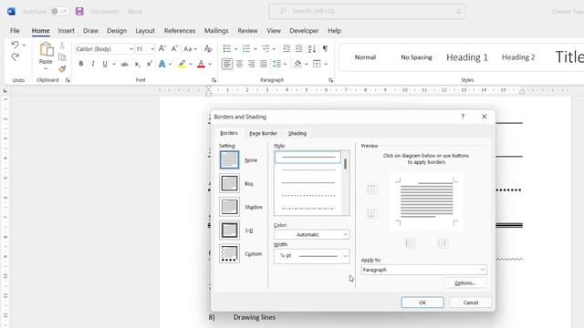Viewport: 584px width, 328px height.
Task: Click the Decrease Indent icon
Action: pos(287,48)
